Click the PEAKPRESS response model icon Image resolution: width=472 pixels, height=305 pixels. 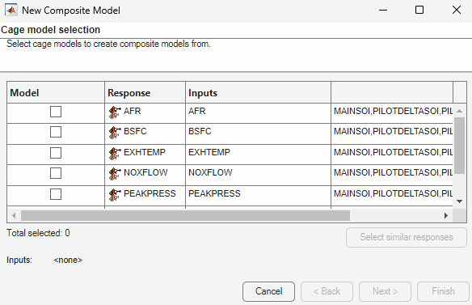point(115,195)
